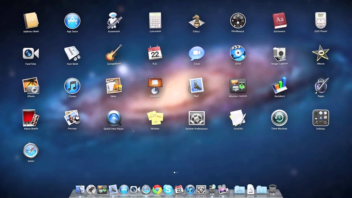
Task: Open the Numbers app
Action: pos(279,86)
